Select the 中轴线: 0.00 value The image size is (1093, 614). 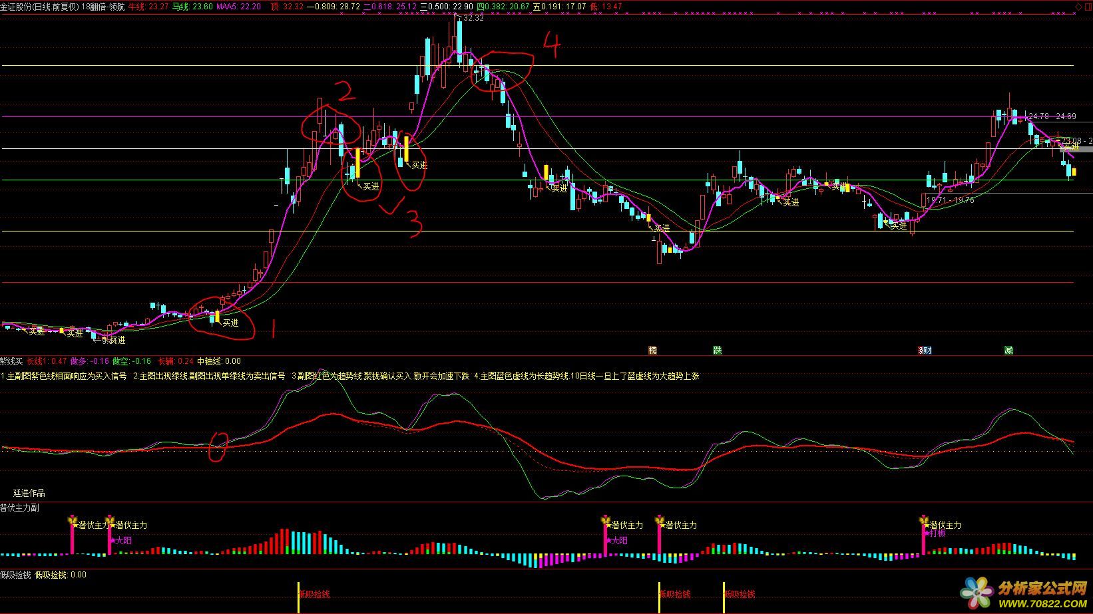coord(219,361)
